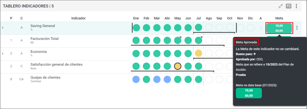Click the Sep month column header
This screenshot has width=307, height=109.
tap(219, 18)
